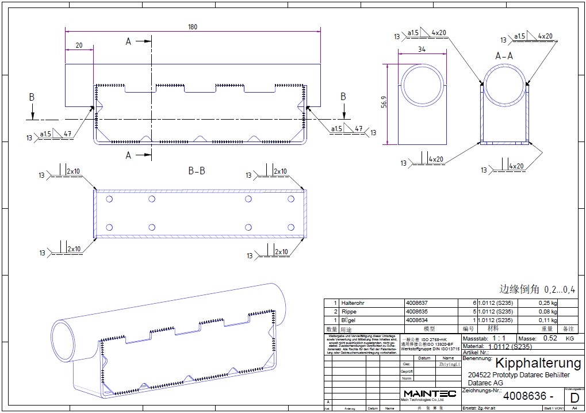Select the 180 overall length dimension
586x413 pixels.
(x=193, y=27)
